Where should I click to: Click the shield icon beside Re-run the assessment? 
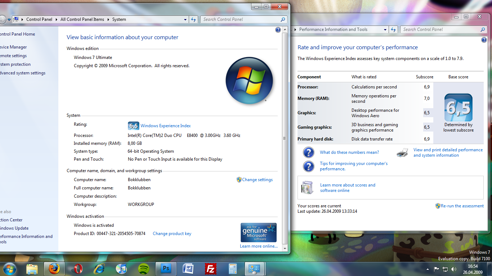[x=438, y=206]
